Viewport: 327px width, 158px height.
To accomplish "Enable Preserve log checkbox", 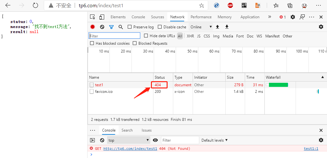I will click(x=130, y=27).
